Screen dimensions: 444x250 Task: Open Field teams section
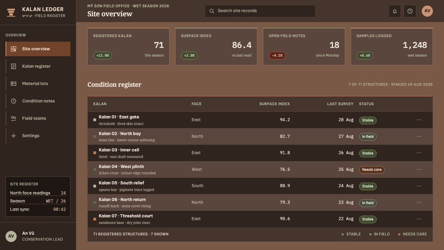tap(38, 118)
